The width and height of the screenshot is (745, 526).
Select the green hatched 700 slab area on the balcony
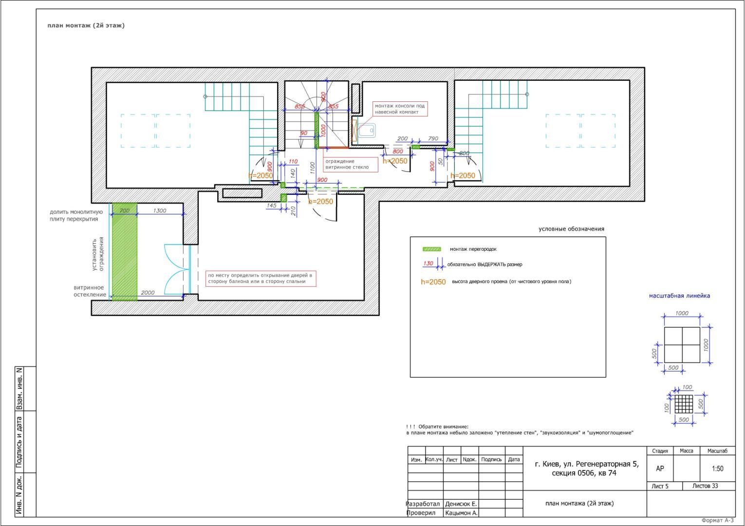[x=125, y=251]
